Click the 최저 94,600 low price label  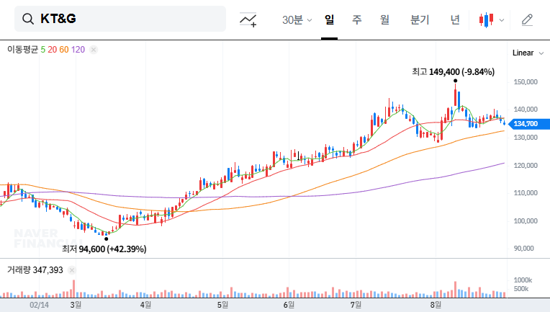click(104, 249)
